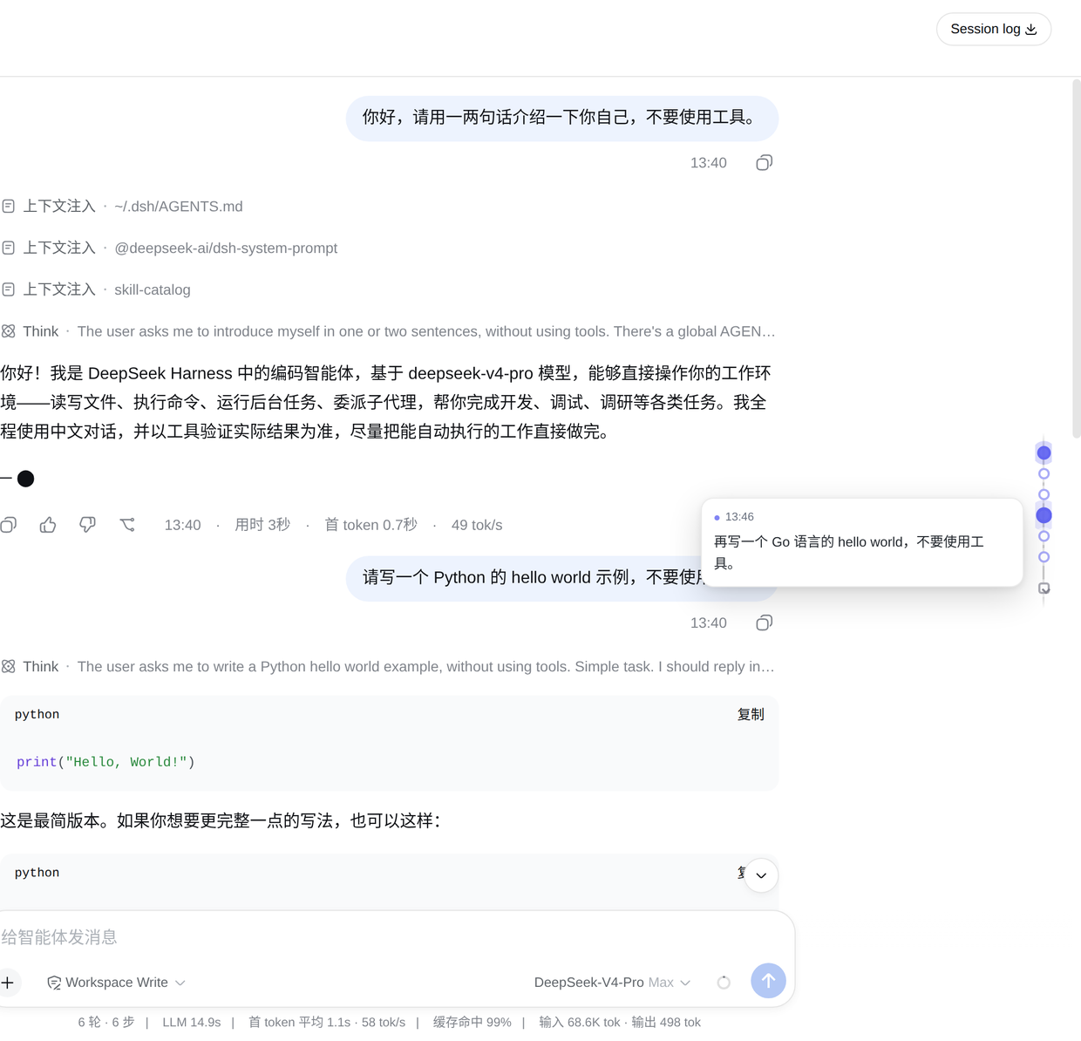Copy the Python hello world request message
Screen dimensions: 1081x1041
tap(764, 623)
